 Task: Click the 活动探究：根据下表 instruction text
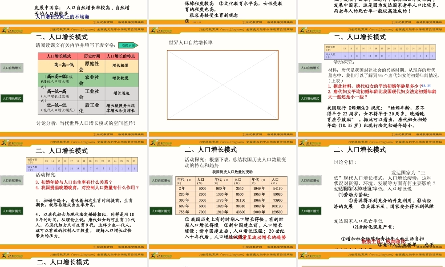235,162
